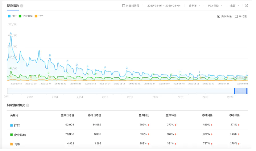Toggle the 飞书 legend series
The width and height of the screenshot is (256, 151).
[39, 16]
